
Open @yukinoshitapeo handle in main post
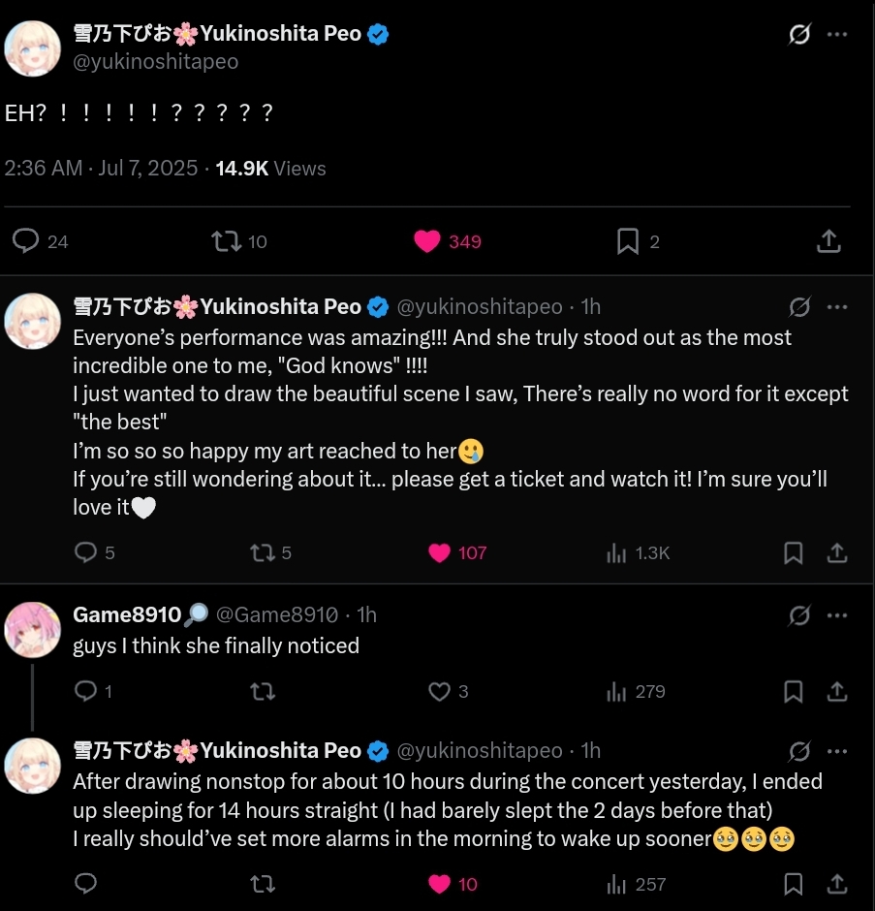(x=156, y=62)
